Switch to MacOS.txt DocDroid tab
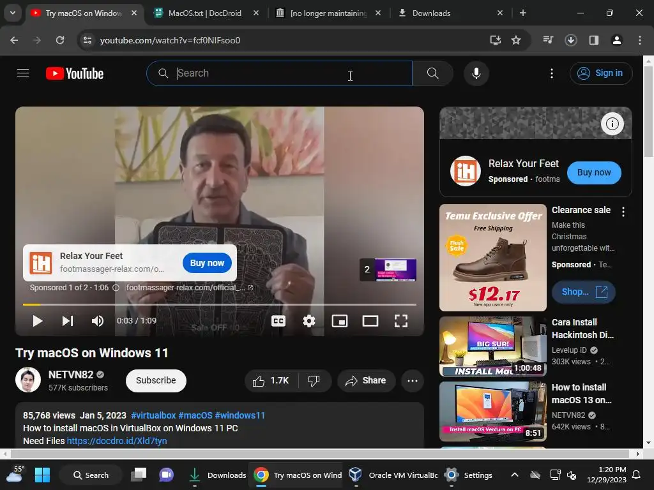This screenshot has height=490, width=654. (x=204, y=13)
